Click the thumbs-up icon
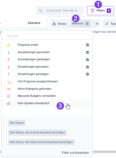Viewport: 116px width, 158px height. 9,103
